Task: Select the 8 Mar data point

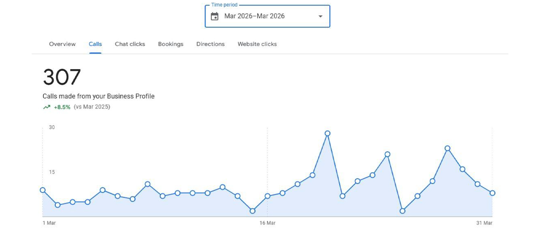Action: click(x=148, y=184)
